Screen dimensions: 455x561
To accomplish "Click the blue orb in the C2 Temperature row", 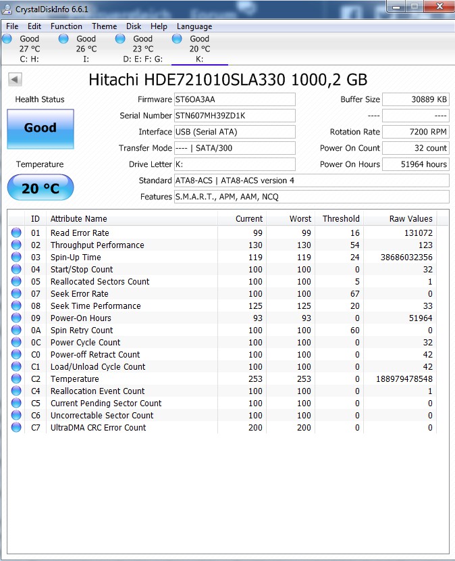I will [x=16, y=379].
